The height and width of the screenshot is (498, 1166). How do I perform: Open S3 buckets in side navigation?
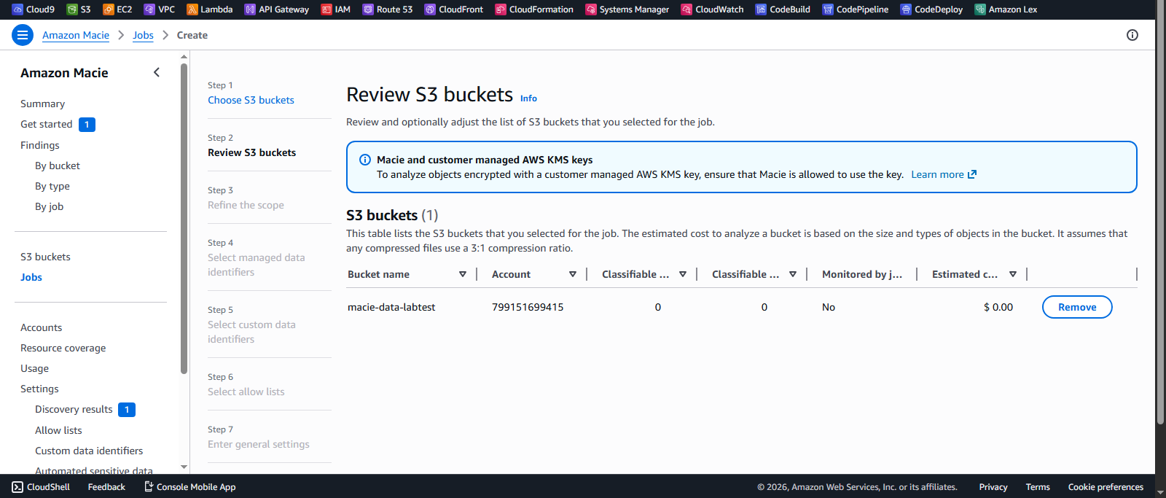point(45,257)
